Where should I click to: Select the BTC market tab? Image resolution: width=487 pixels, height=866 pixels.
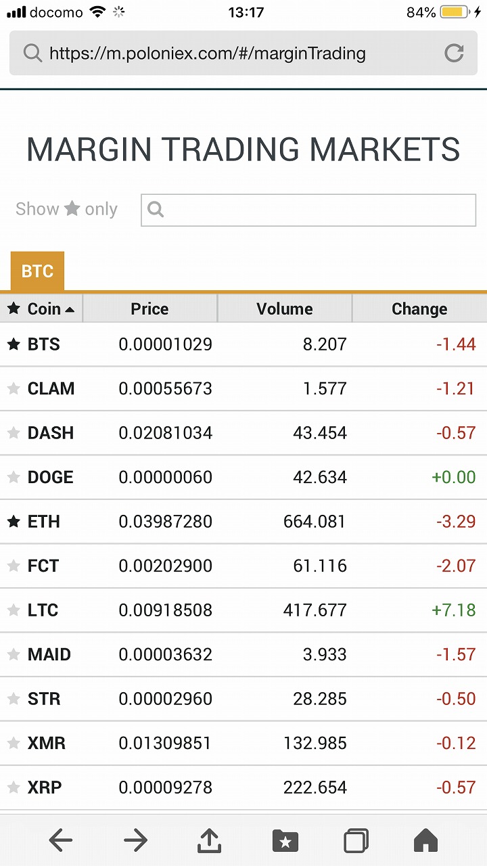tap(37, 271)
